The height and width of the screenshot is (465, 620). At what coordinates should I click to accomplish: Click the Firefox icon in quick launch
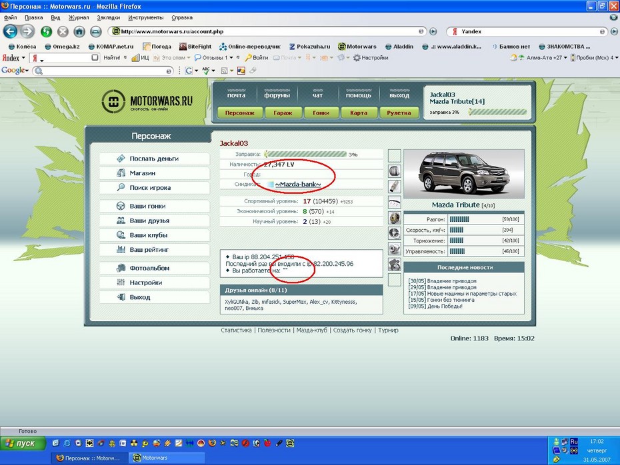[212, 443]
